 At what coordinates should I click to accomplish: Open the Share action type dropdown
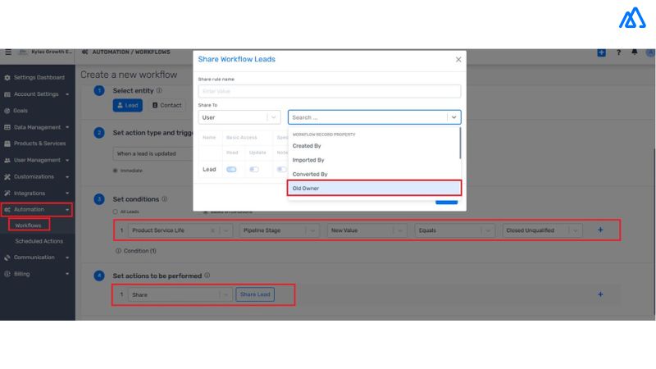point(180,295)
